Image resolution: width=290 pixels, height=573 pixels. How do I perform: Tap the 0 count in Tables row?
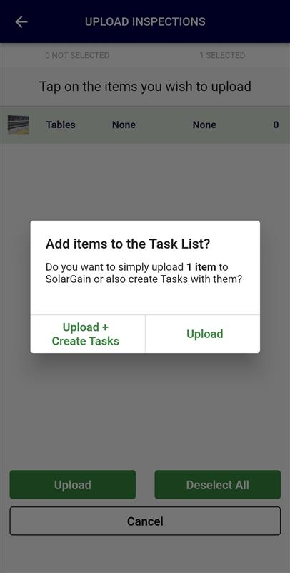[x=276, y=125]
